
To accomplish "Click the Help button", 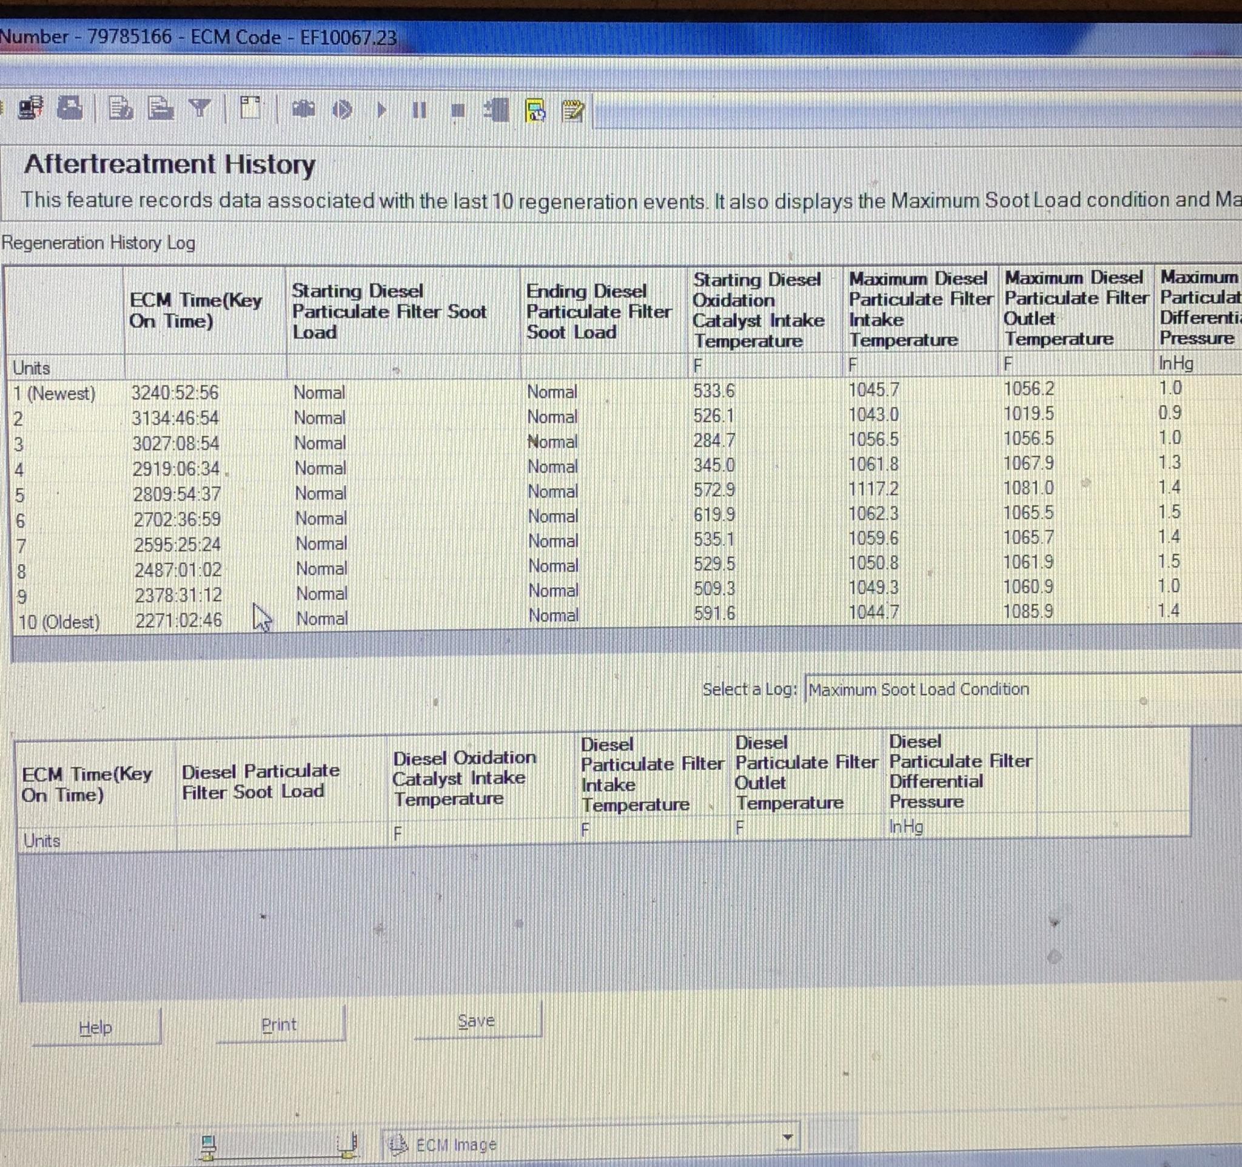I will (96, 1027).
